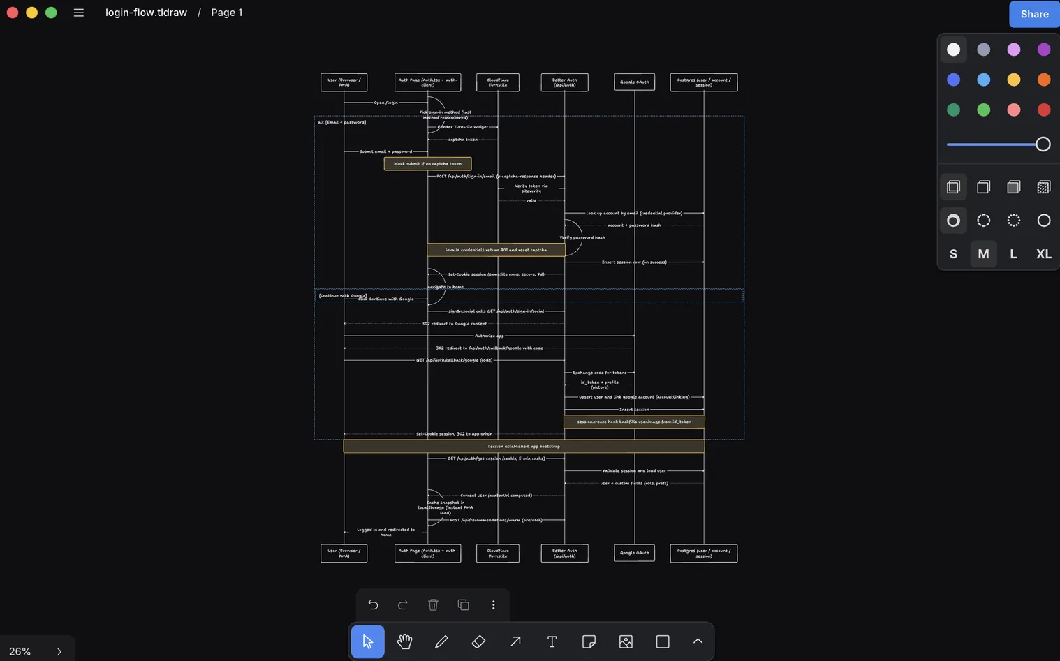Expand more shape tools chevron

tap(698, 641)
